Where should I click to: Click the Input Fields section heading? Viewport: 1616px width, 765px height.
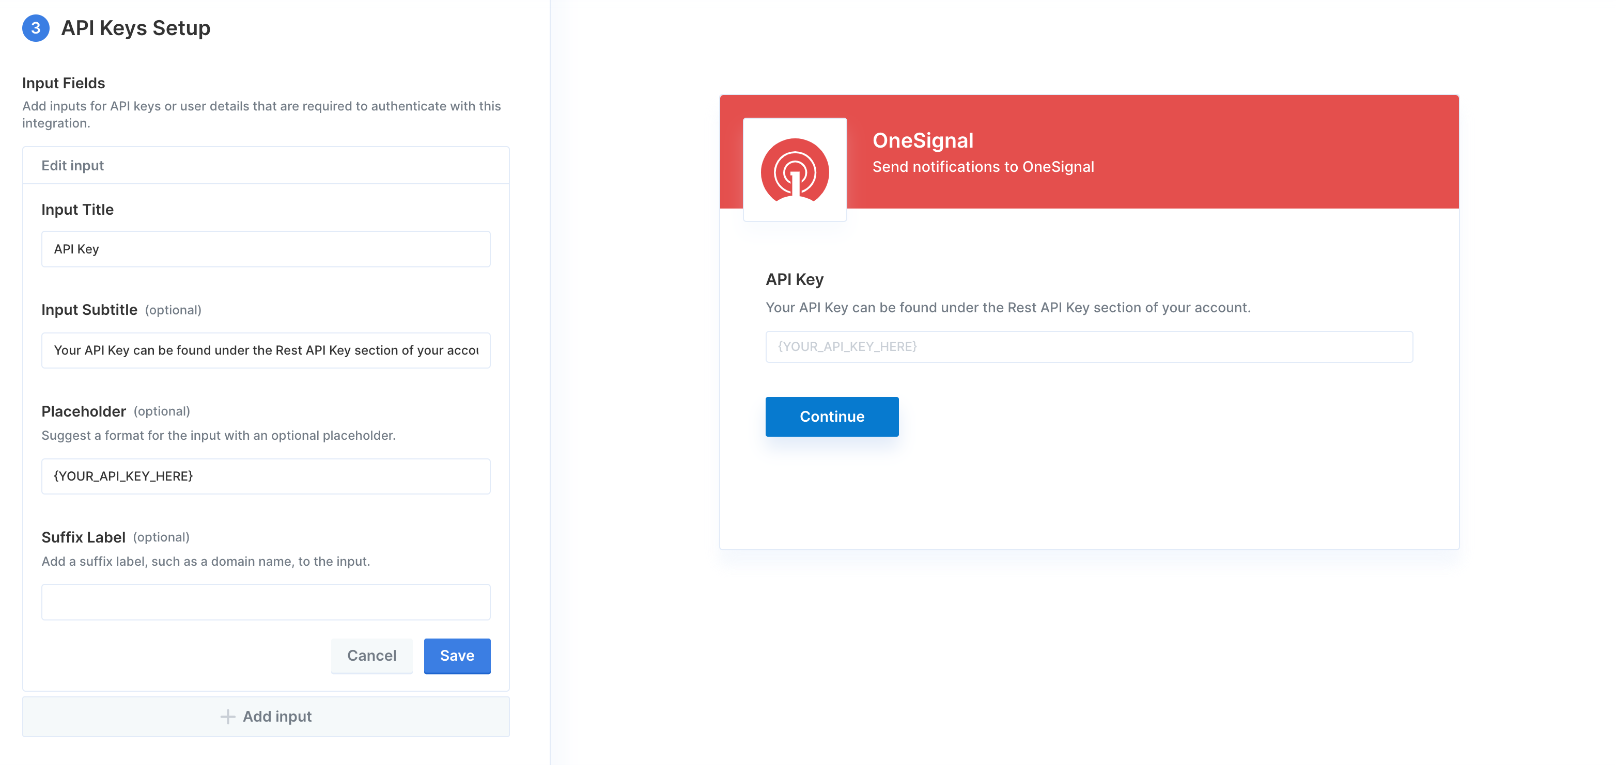click(64, 83)
